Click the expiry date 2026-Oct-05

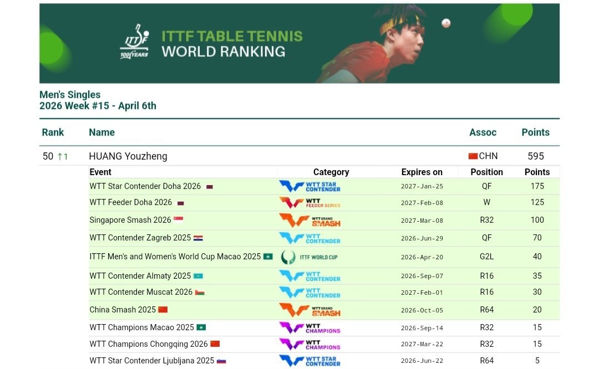tap(422, 310)
